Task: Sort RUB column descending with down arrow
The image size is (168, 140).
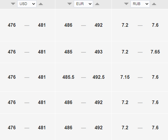Action: (126, 4)
